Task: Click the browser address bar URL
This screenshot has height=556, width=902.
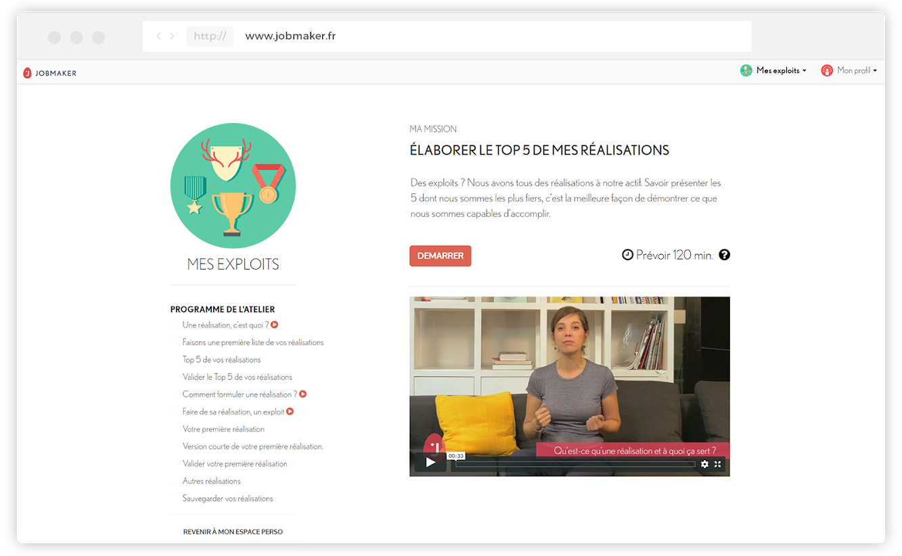Action: pos(290,36)
